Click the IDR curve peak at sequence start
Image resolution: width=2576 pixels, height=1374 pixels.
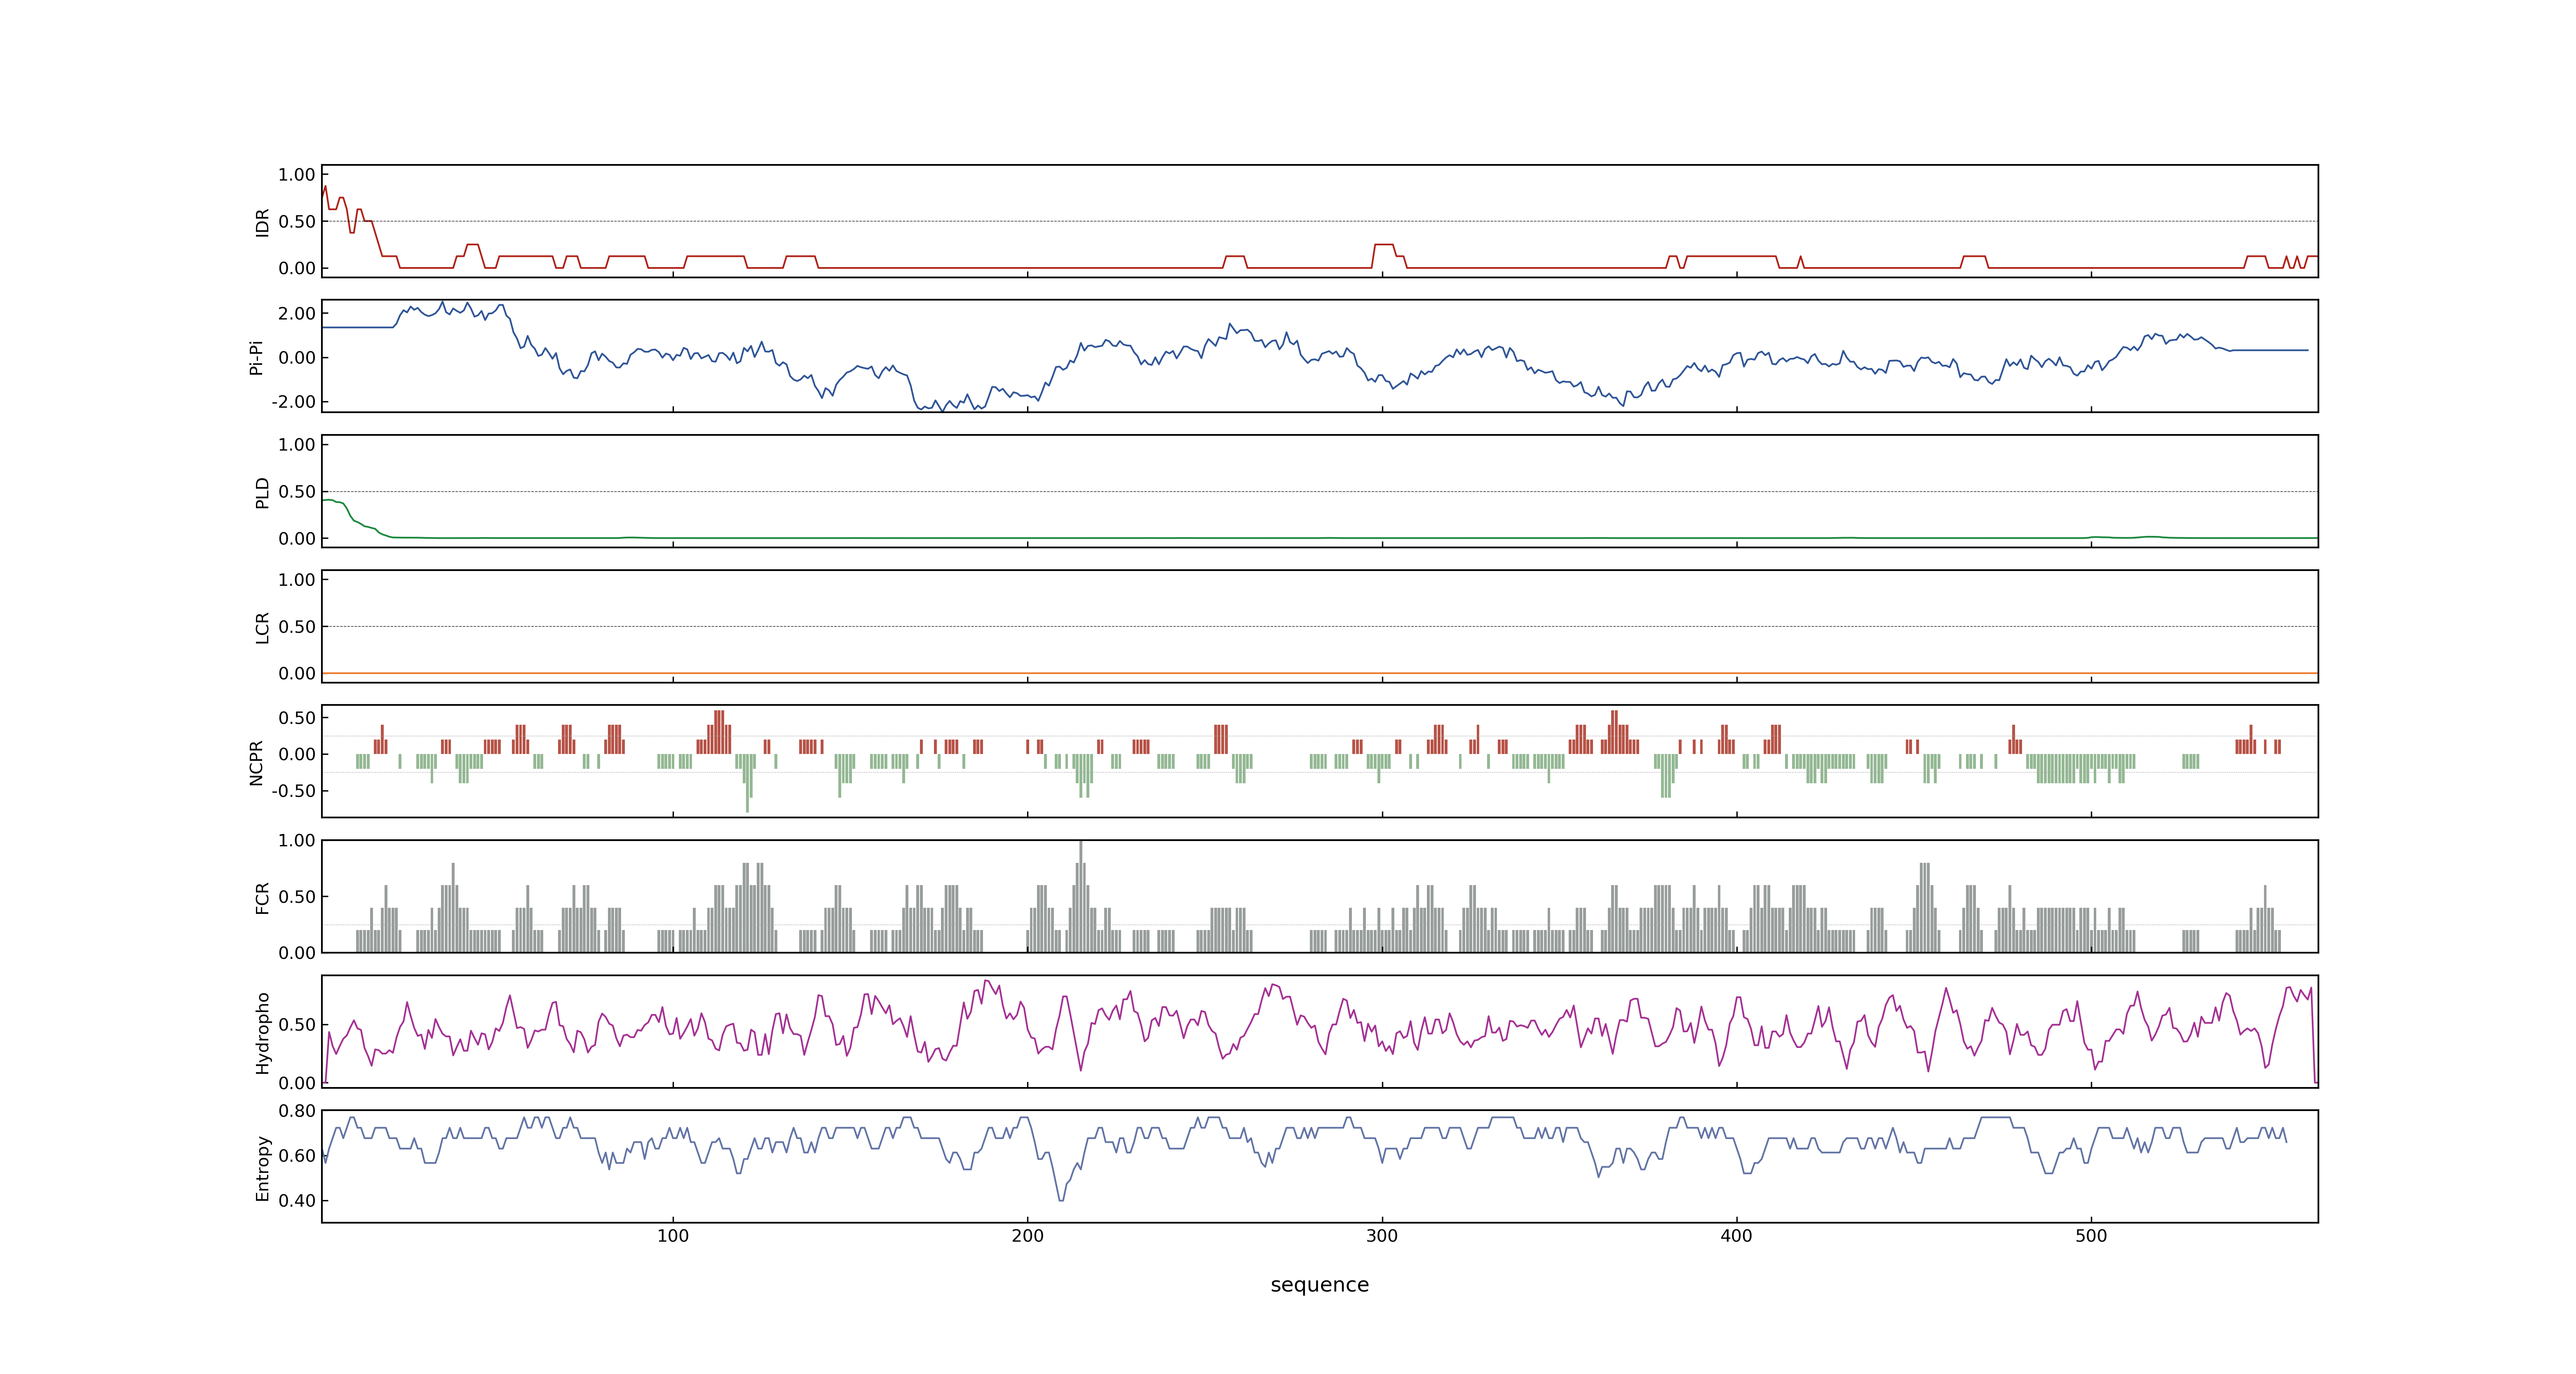pos(325,187)
